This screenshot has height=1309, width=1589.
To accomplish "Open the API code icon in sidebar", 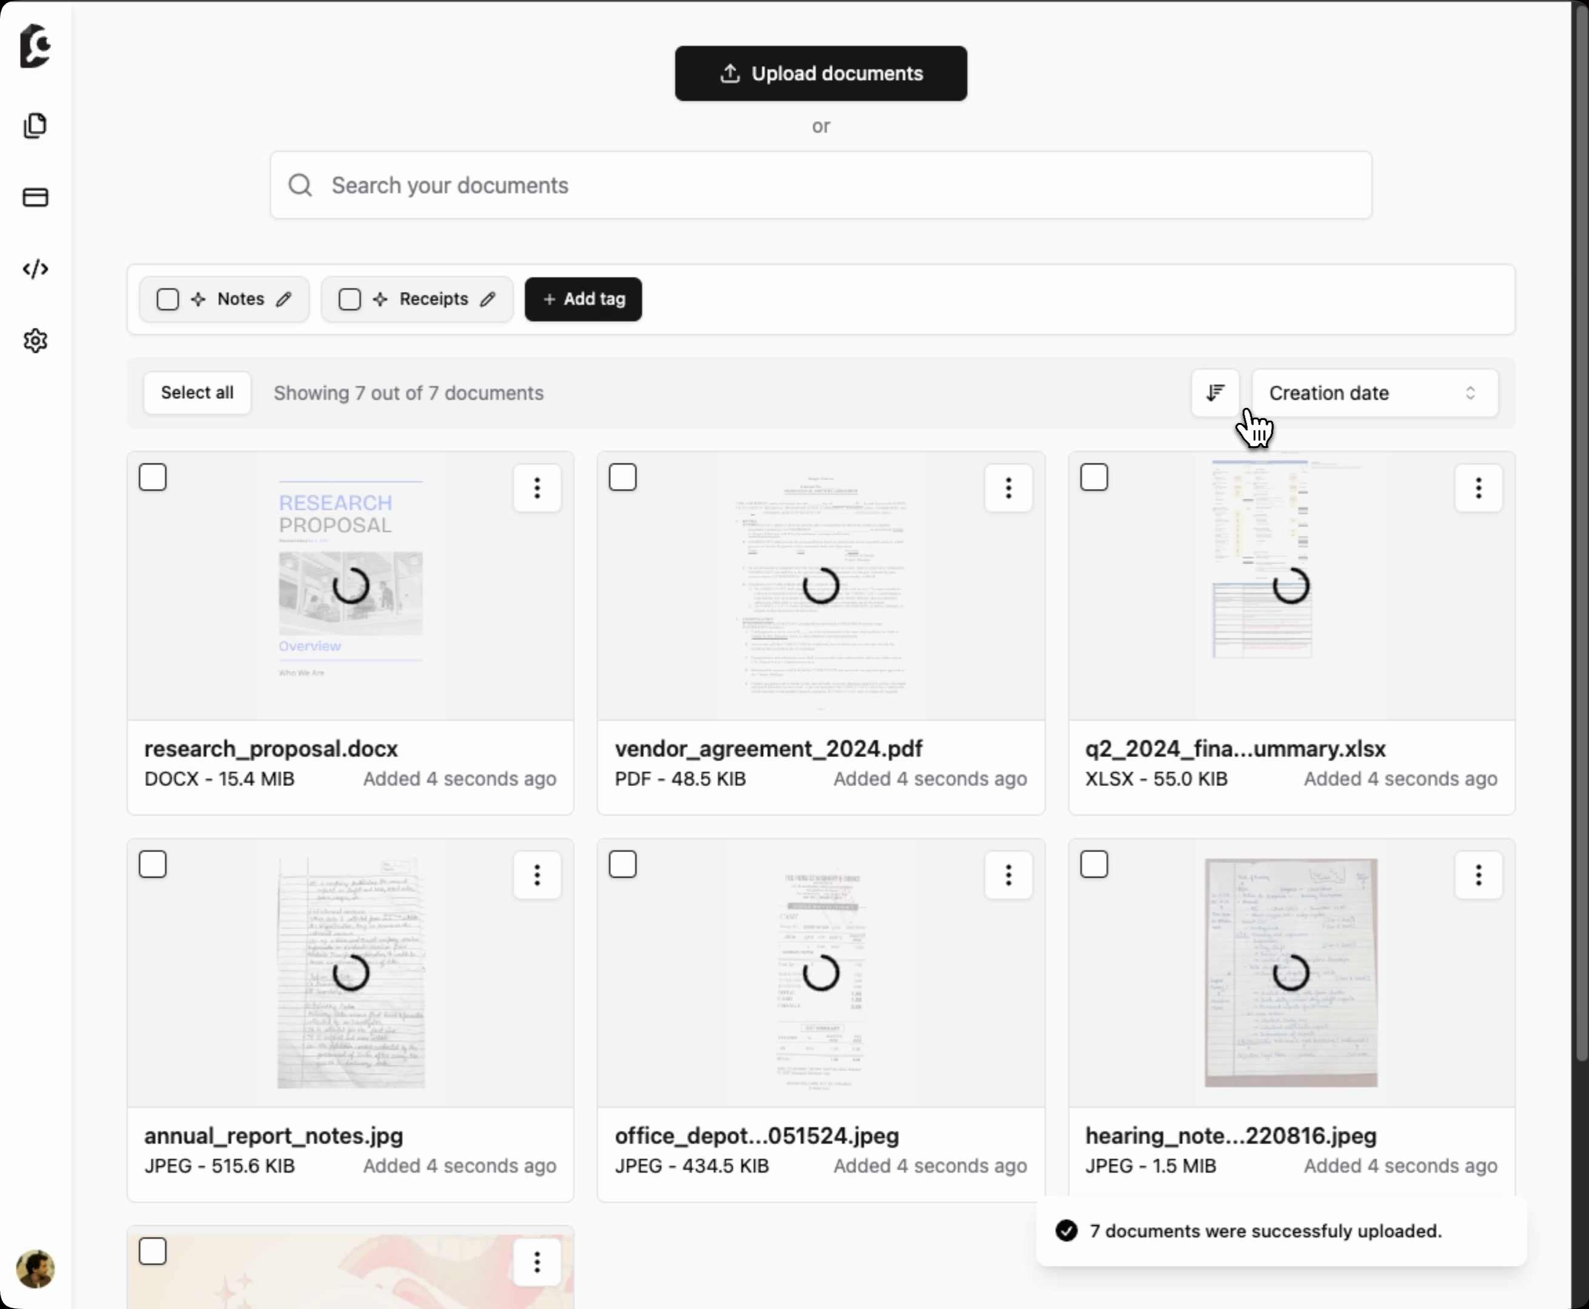I will coord(35,269).
